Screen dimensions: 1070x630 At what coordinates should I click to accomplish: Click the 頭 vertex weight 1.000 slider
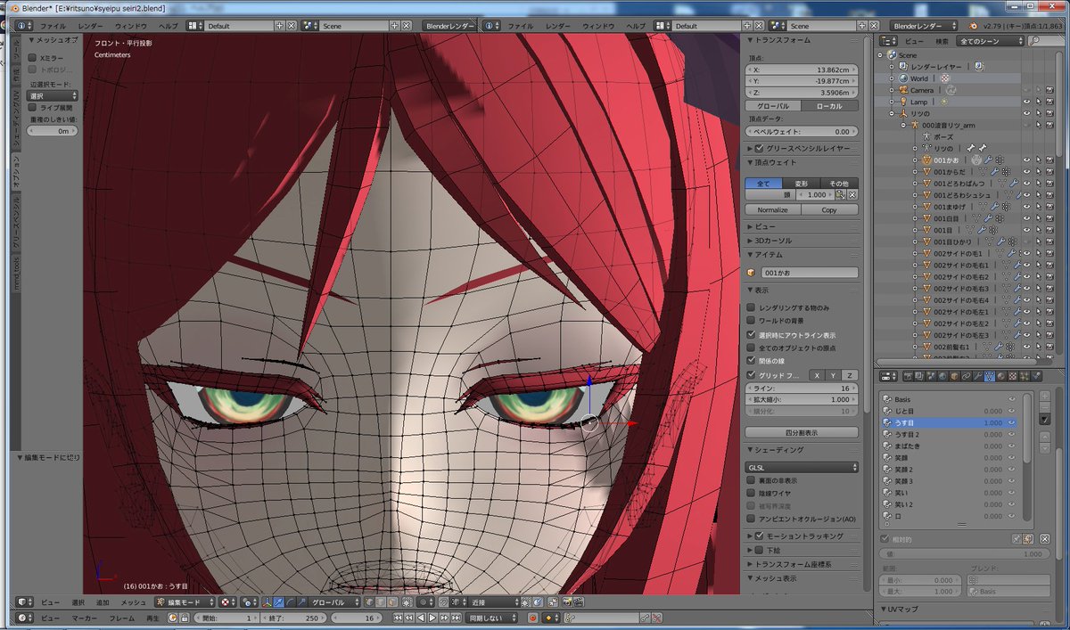816,194
